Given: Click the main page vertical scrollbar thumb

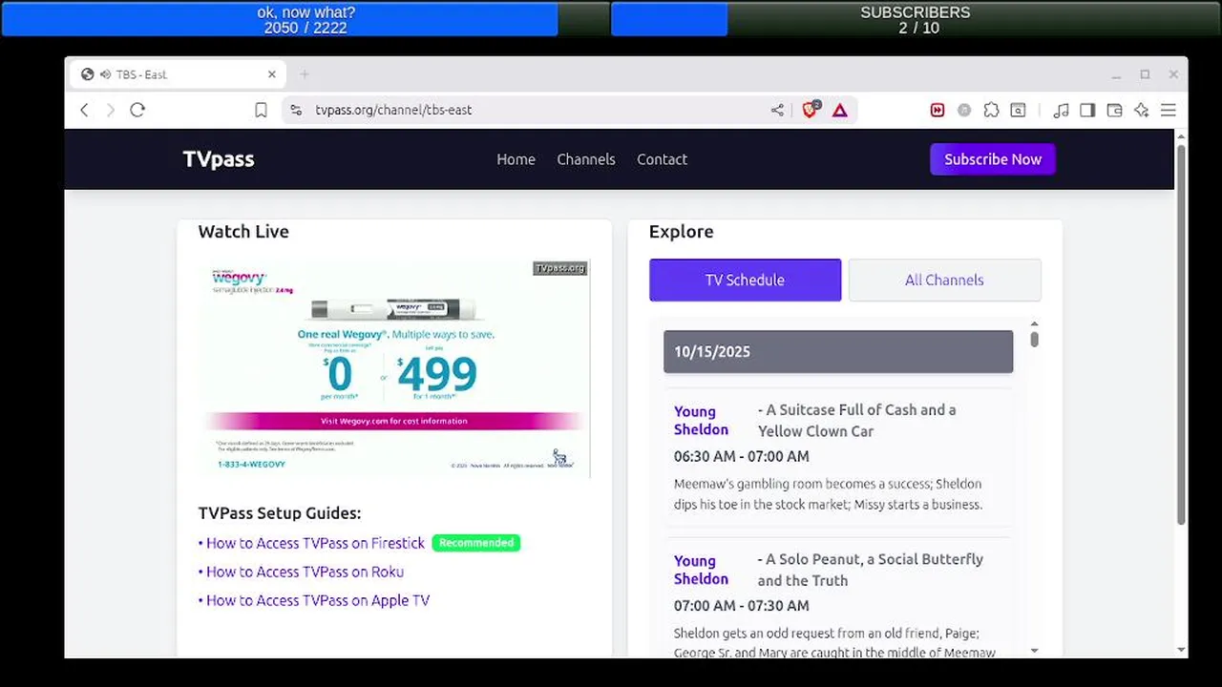Looking at the screenshot, I should (x=1181, y=334).
